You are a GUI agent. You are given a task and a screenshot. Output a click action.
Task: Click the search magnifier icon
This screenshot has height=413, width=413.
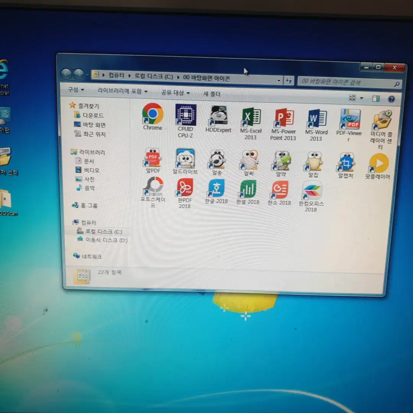tap(397, 84)
